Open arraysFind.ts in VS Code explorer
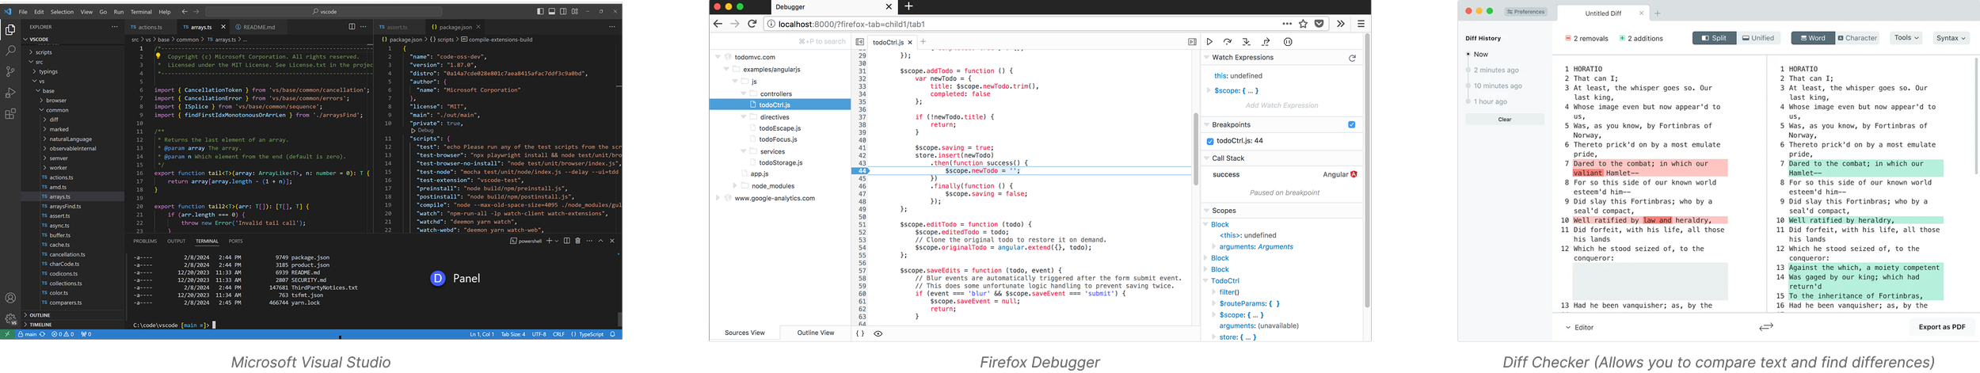Viewport: 1980px width, 373px height. pyautogui.click(x=65, y=207)
